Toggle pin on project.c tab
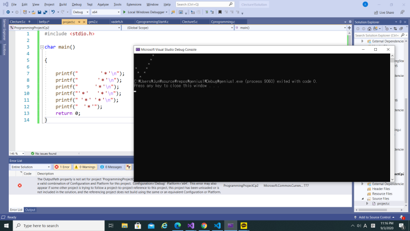 [x=79, y=22]
